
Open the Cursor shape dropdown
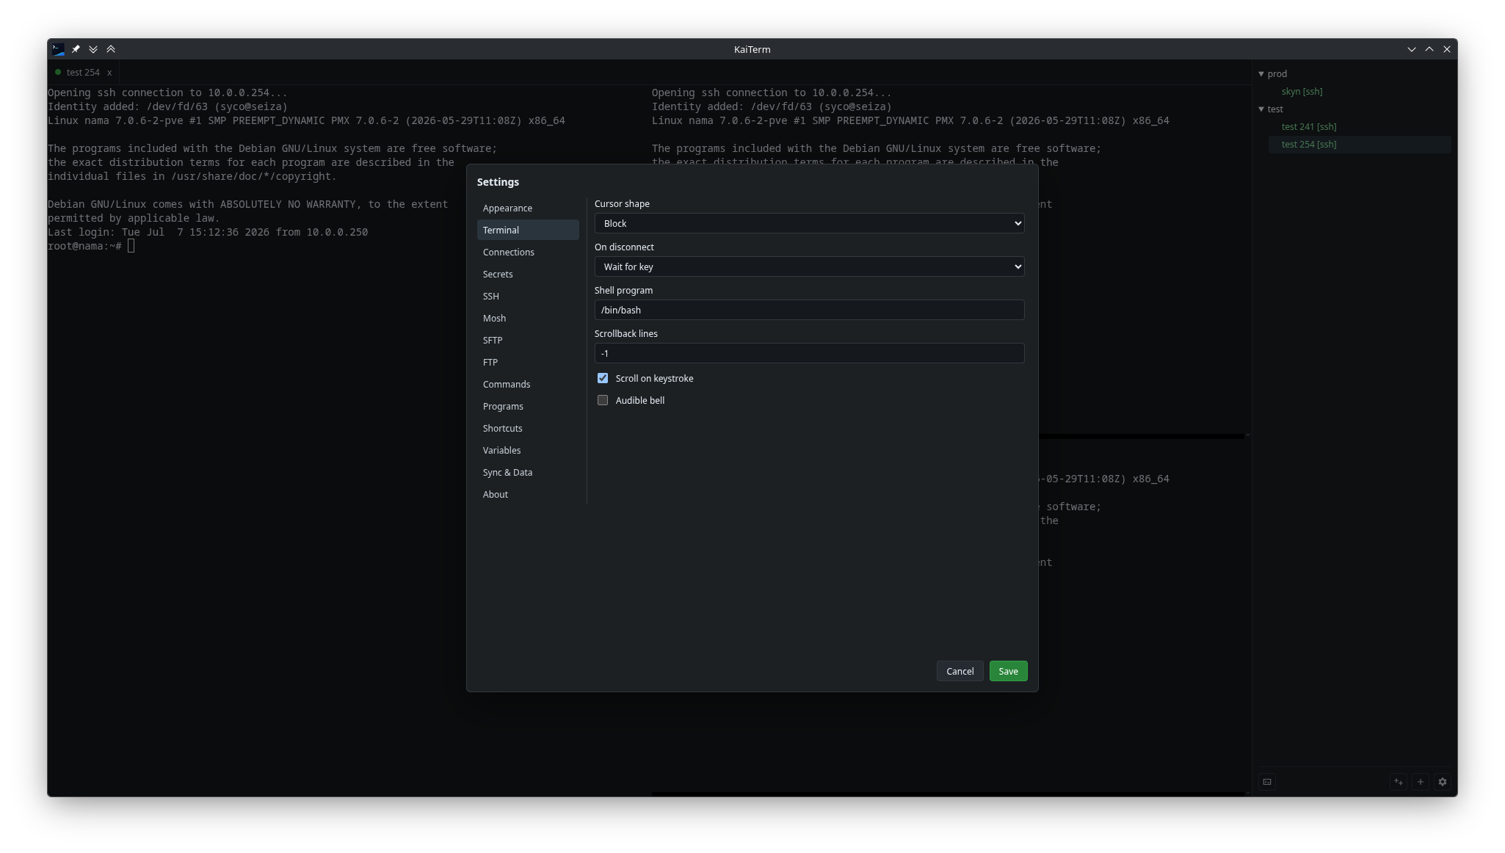809,223
